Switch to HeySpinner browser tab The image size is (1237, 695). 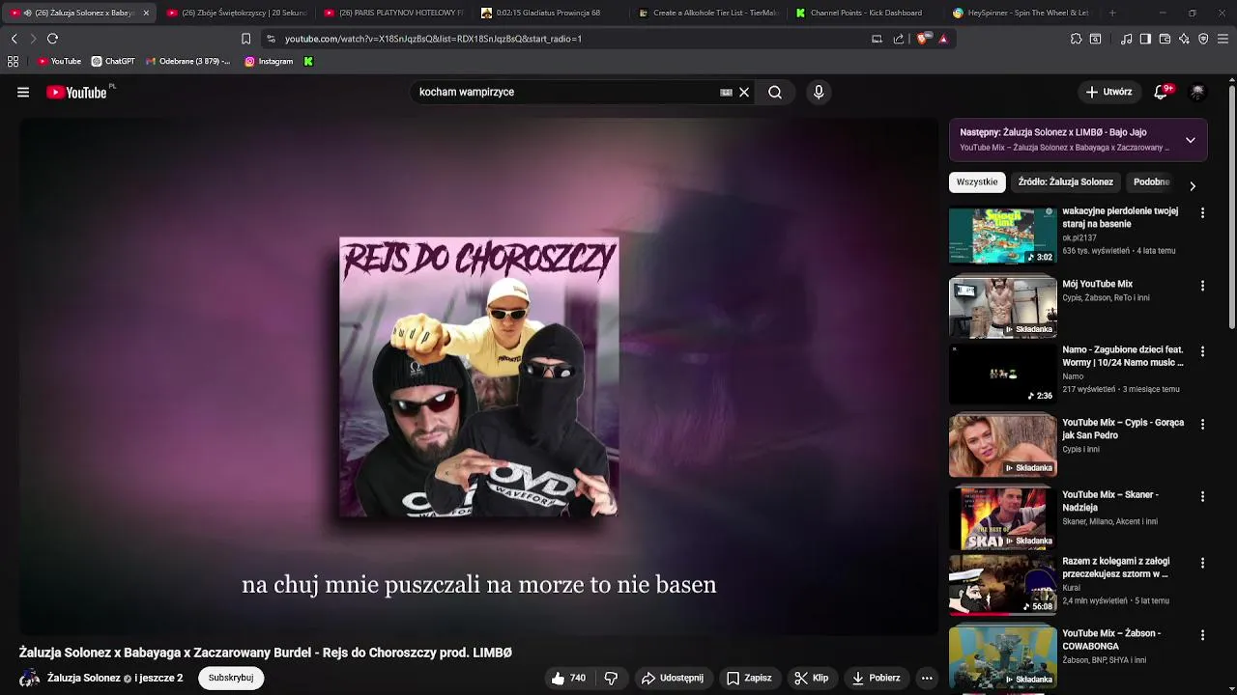(x=1022, y=14)
